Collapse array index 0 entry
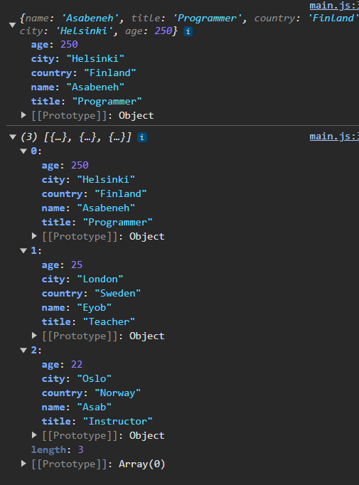This screenshot has width=359, height=485. (x=23, y=151)
